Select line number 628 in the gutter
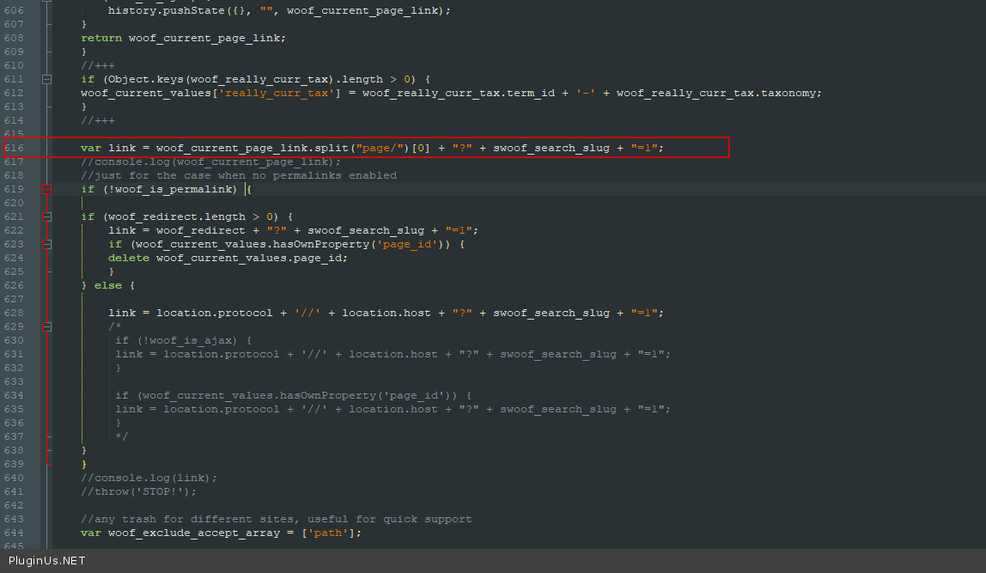The height and width of the screenshot is (573, 986). (14, 313)
